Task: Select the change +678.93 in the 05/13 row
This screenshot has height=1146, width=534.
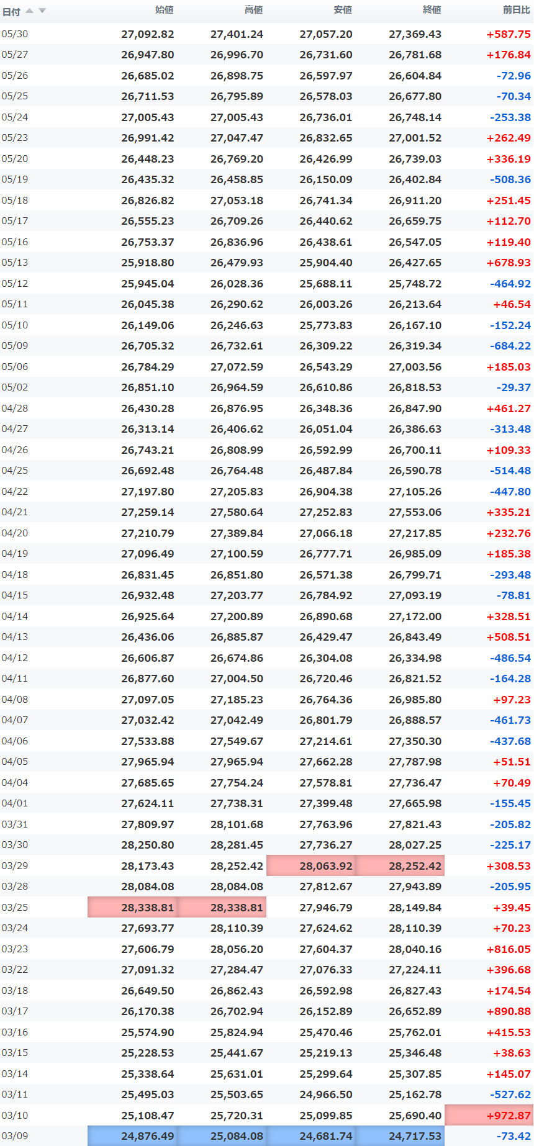Action: [x=509, y=263]
